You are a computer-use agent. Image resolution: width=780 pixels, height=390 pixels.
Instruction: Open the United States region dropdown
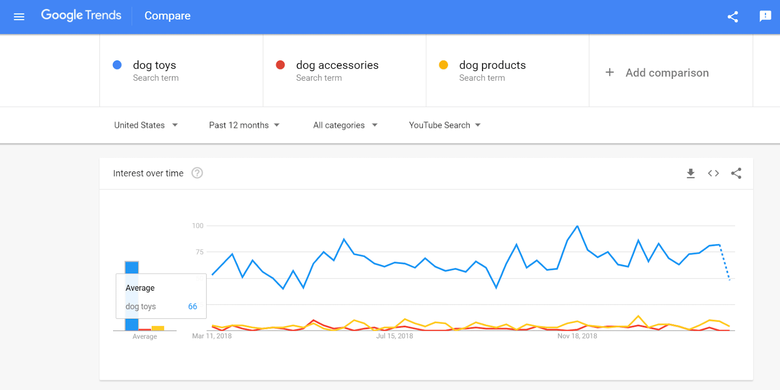tap(145, 125)
